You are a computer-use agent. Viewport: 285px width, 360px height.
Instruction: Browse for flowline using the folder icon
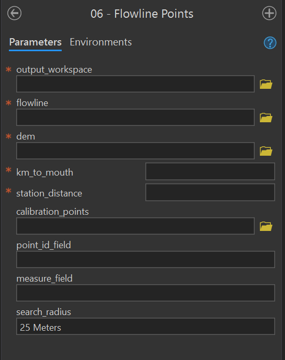click(x=266, y=118)
